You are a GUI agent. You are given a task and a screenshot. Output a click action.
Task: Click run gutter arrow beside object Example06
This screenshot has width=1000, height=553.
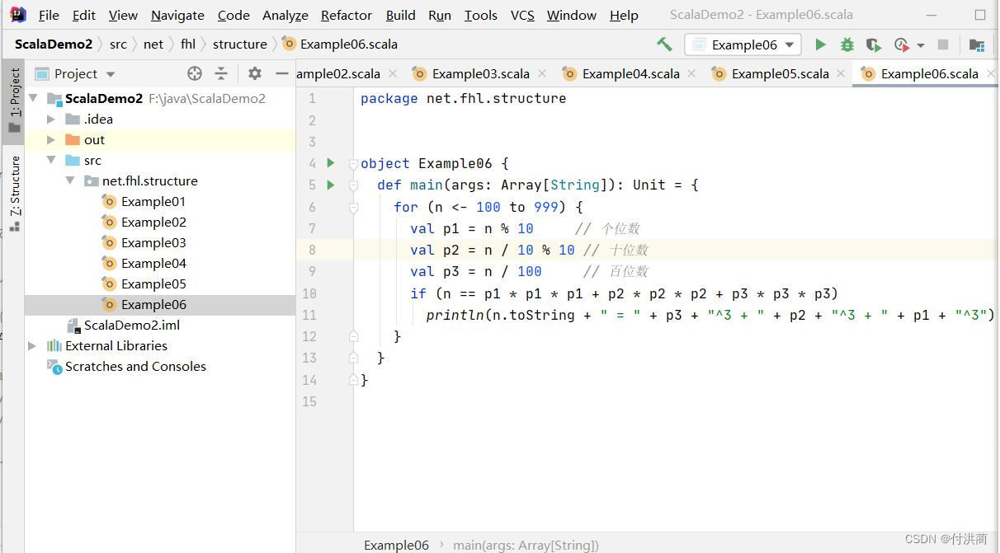(x=331, y=163)
